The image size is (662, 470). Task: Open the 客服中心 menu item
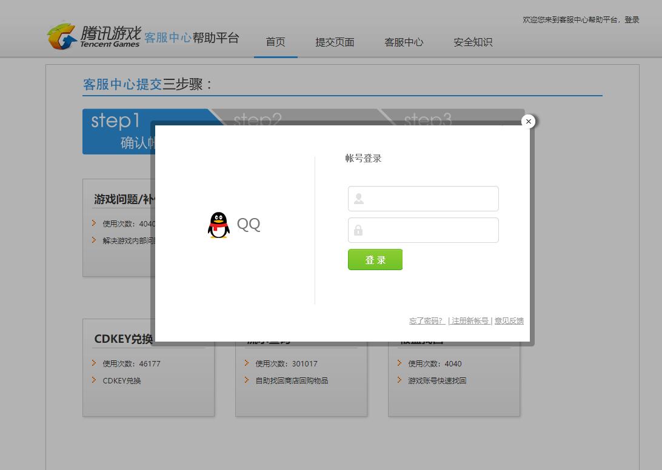click(x=404, y=42)
